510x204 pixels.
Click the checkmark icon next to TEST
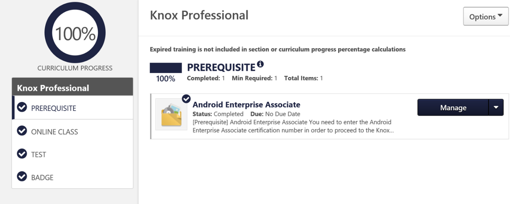22,153
